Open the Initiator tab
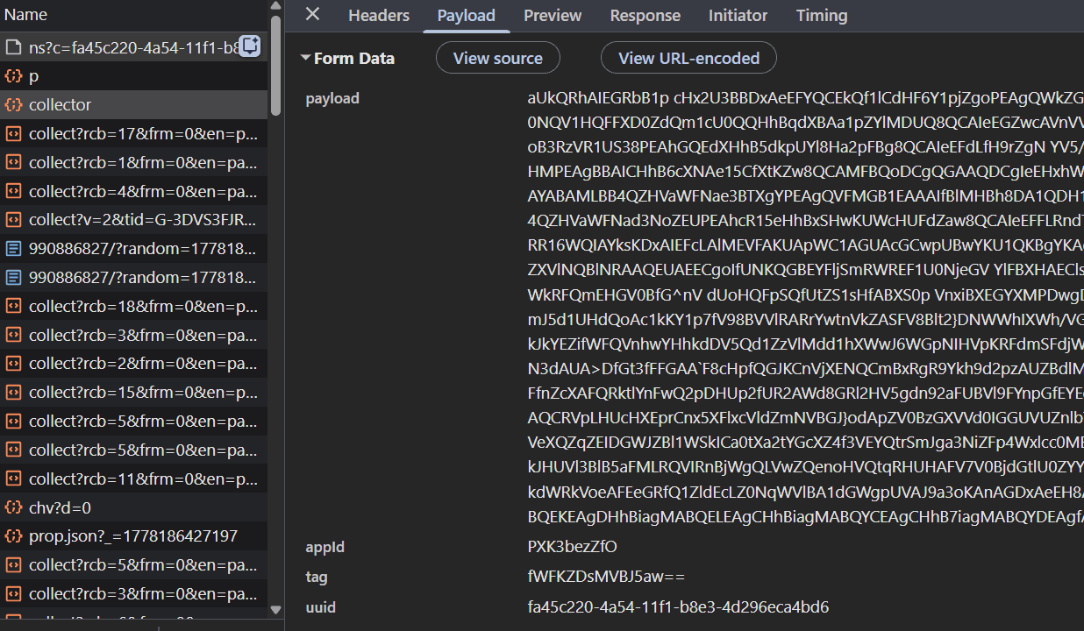The height and width of the screenshot is (631, 1084). point(738,16)
